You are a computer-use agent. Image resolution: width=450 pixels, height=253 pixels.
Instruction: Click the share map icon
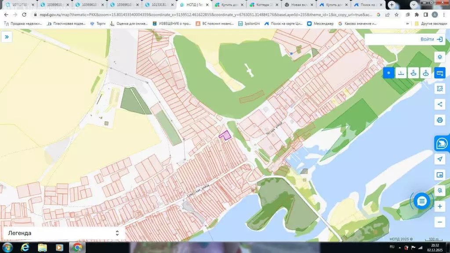click(x=439, y=104)
